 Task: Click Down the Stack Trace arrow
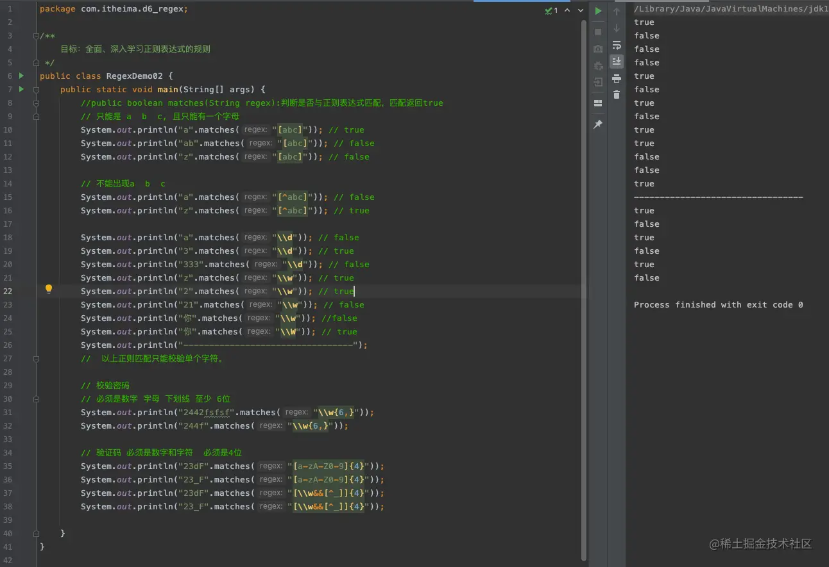pyautogui.click(x=617, y=28)
